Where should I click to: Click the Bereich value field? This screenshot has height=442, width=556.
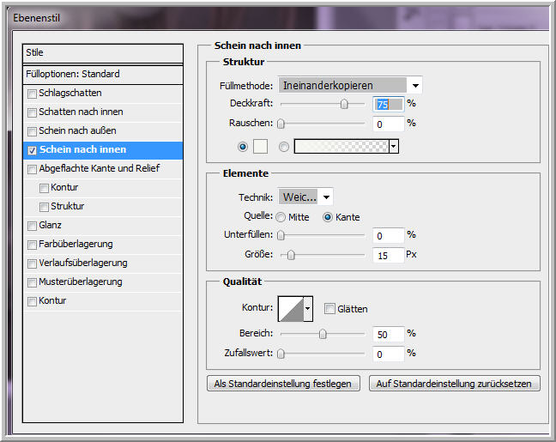click(x=389, y=334)
